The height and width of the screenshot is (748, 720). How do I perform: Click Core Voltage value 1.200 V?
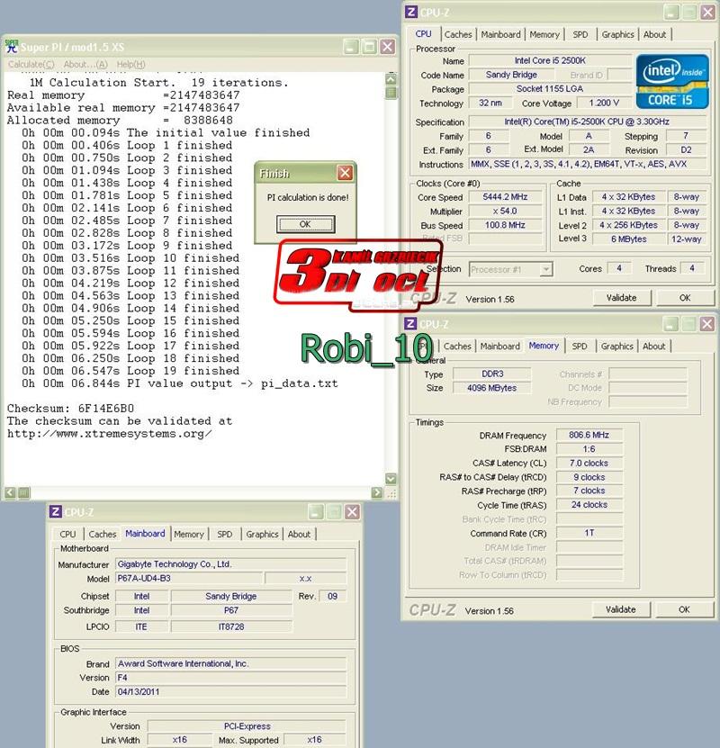tap(604, 103)
